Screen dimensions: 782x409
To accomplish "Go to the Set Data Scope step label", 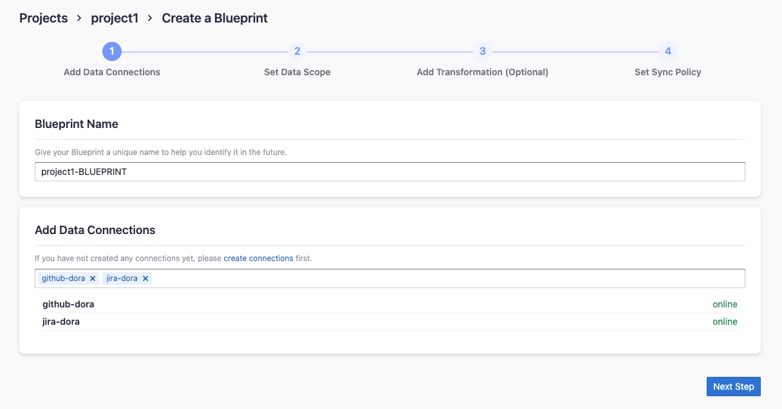I will (297, 72).
